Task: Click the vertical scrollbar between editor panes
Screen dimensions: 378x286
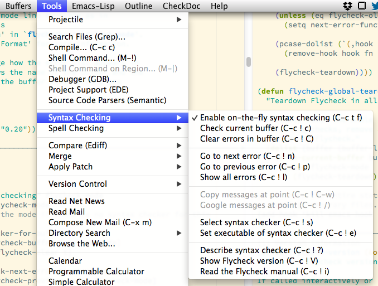Action: (x=248, y=62)
